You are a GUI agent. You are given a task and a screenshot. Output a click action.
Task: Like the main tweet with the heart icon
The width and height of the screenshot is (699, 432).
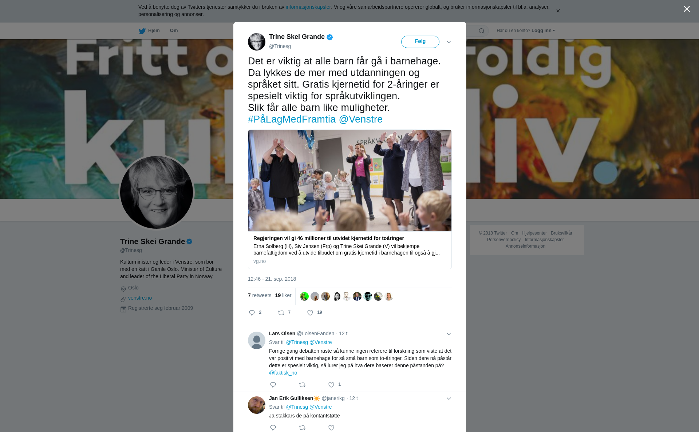[310, 313]
